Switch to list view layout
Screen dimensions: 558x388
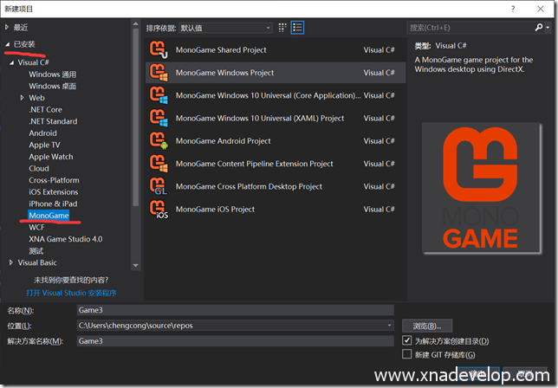[x=297, y=28]
